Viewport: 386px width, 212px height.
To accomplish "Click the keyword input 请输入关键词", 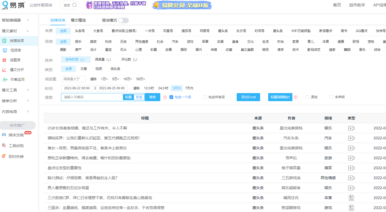I will (x=92, y=97).
